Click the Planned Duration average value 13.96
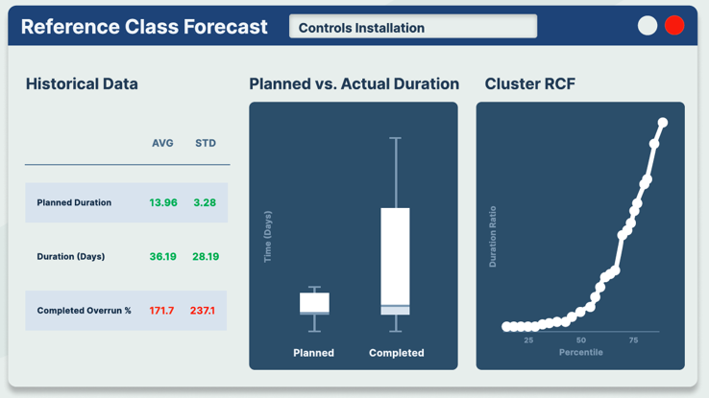 pos(163,203)
